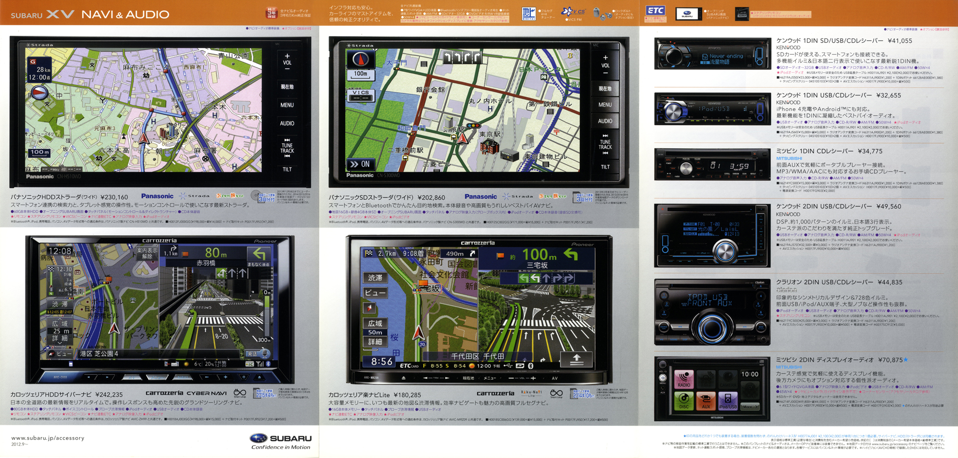Click the SUBARU logo in the footer
958x458 pixels.
[x=281, y=438]
